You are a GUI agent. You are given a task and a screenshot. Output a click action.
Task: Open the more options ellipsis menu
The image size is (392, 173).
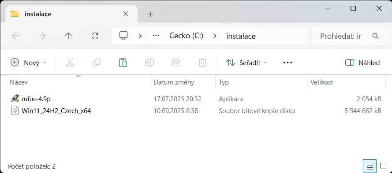288,63
